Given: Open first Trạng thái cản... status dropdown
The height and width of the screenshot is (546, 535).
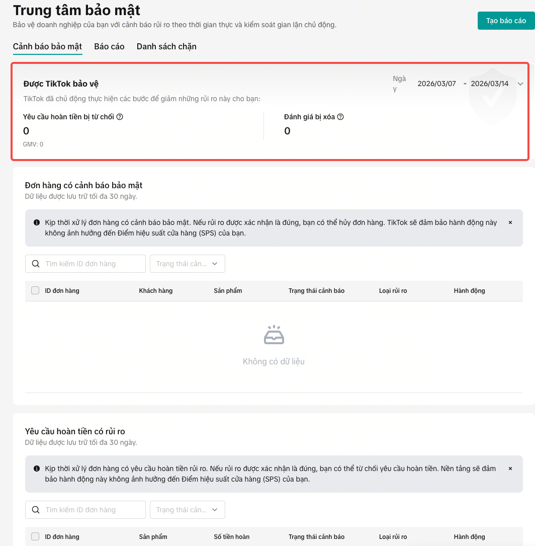Looking at the screenshot, I should [188, 264].
